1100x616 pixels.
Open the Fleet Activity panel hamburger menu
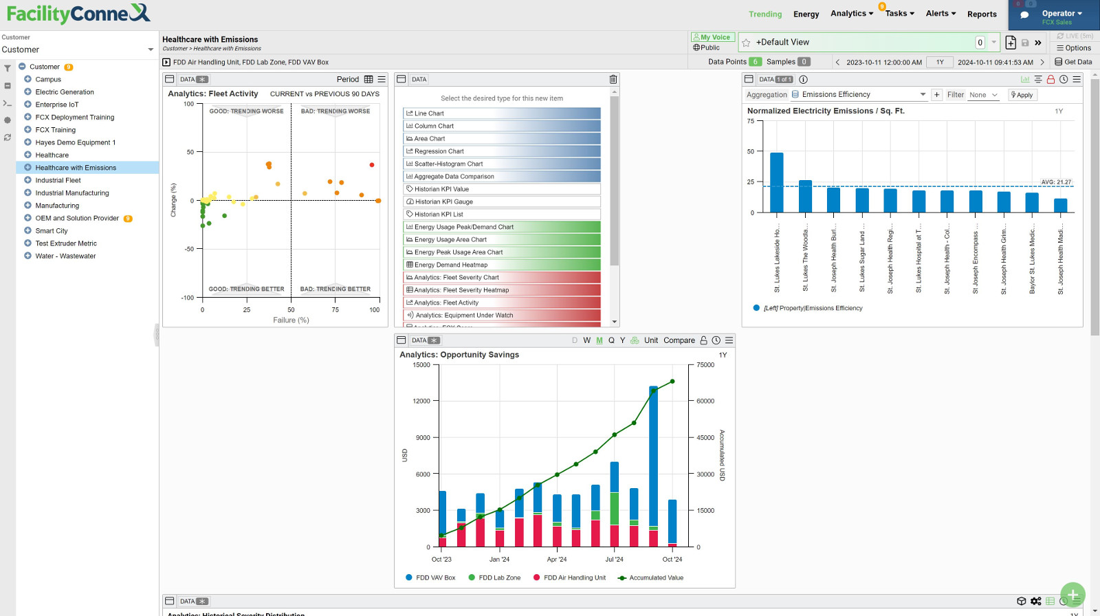382,80
